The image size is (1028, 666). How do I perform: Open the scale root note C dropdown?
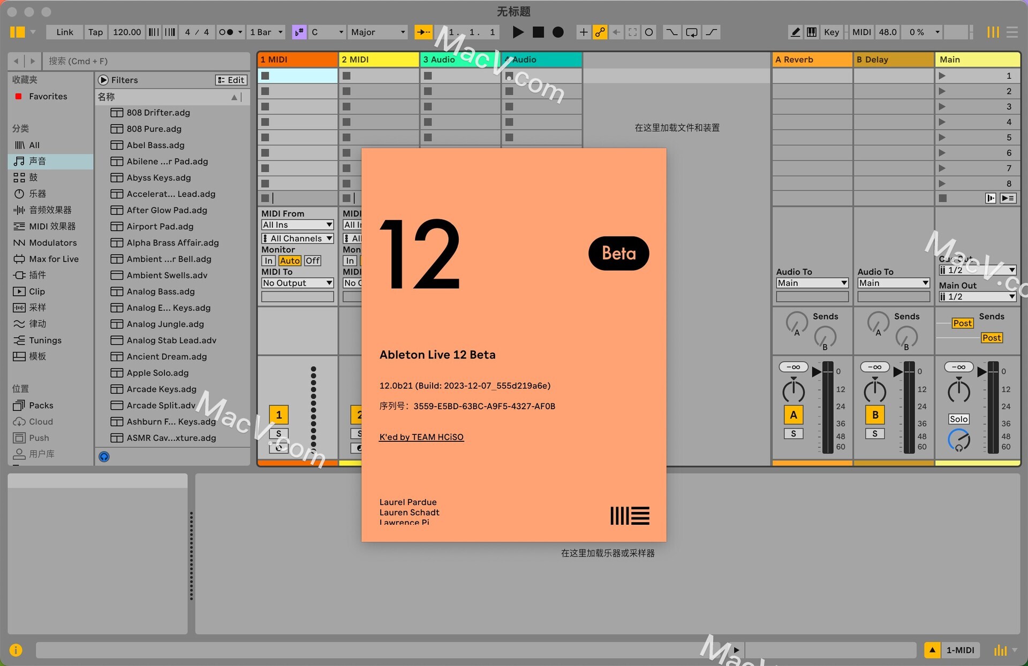[x=327, y=32]
